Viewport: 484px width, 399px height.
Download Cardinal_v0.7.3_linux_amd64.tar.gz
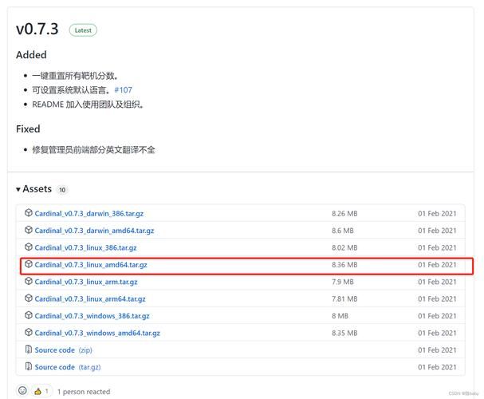tap(91, 265)
